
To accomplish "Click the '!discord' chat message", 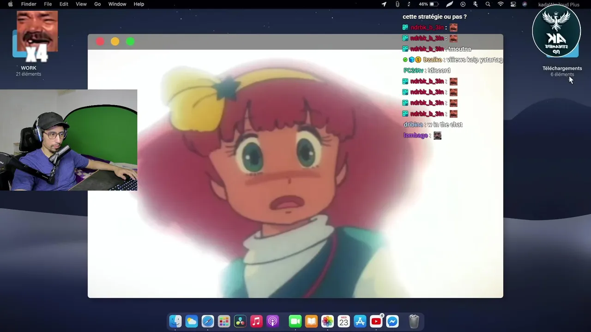I will (439, 71).
